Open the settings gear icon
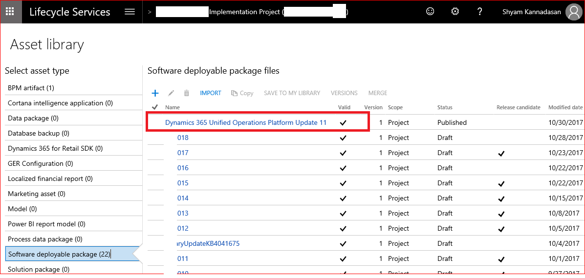This screenshot has height=278, width=585. point(455,12)
